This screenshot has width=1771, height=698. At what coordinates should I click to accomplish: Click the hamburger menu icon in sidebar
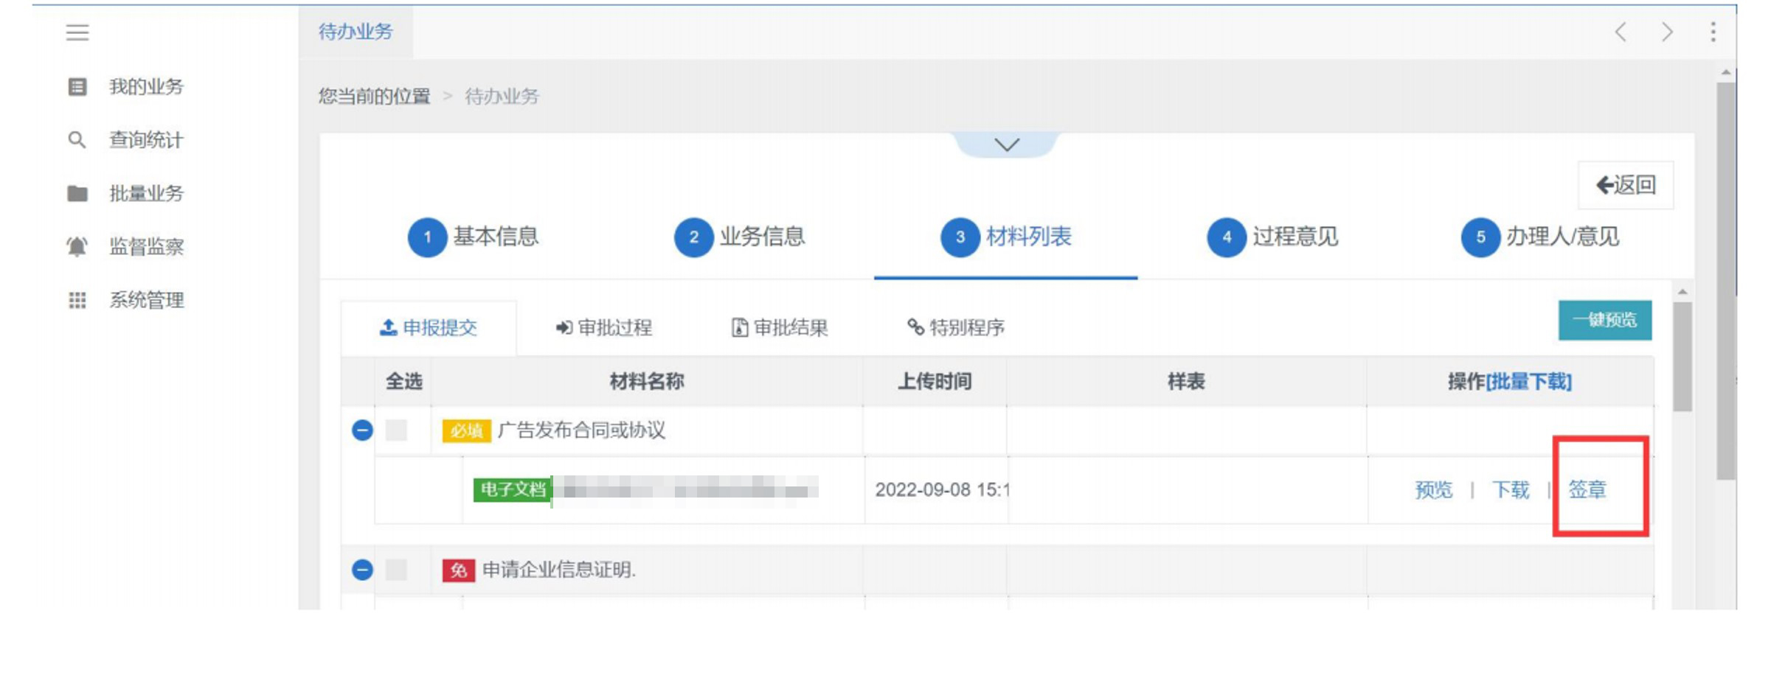point(77,32)
